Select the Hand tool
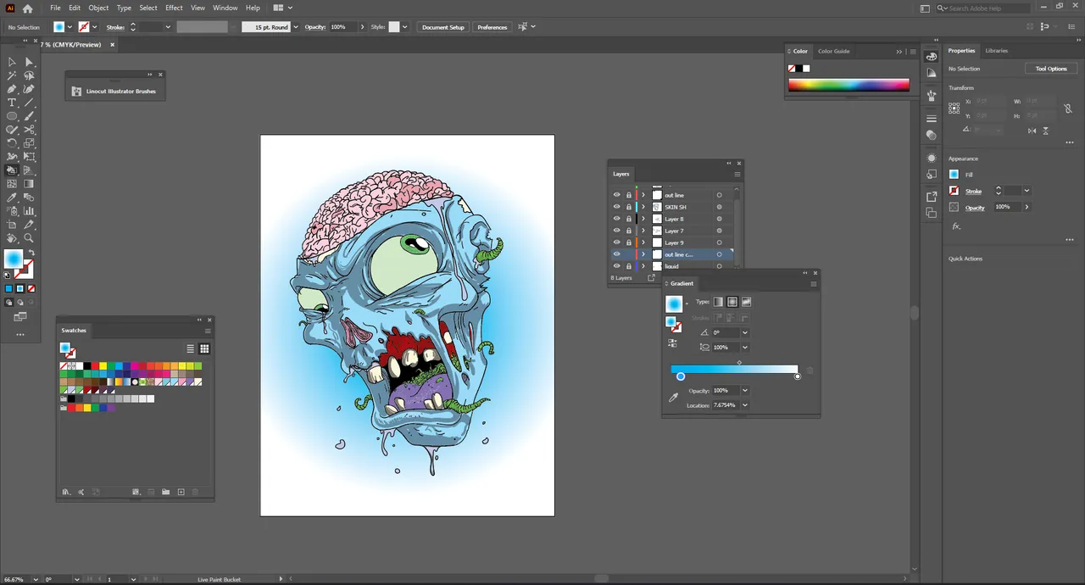The width and height of the screenshot is (1085, 585). [x=12, y=238]
